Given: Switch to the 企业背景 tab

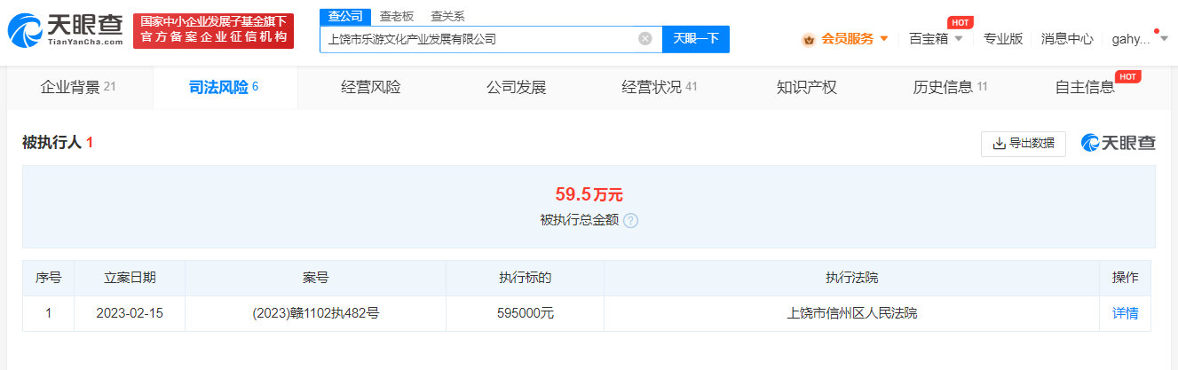Looking at the screenshot, I should click(x=78, y=87).
